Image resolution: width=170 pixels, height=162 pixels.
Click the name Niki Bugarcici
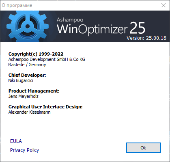[21, 80]
